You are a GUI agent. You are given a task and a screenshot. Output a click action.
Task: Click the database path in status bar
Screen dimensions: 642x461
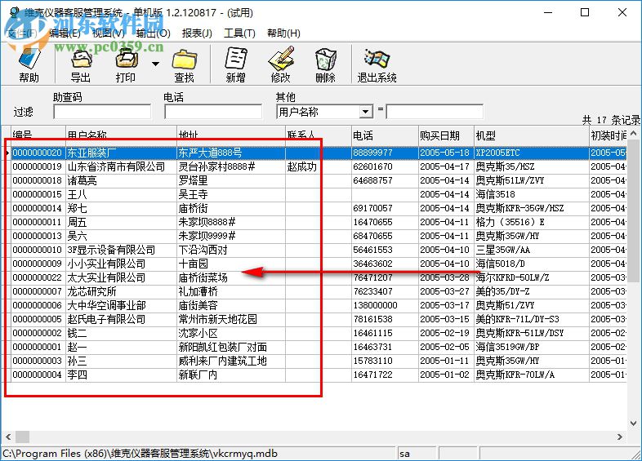(x=140, y=454)
